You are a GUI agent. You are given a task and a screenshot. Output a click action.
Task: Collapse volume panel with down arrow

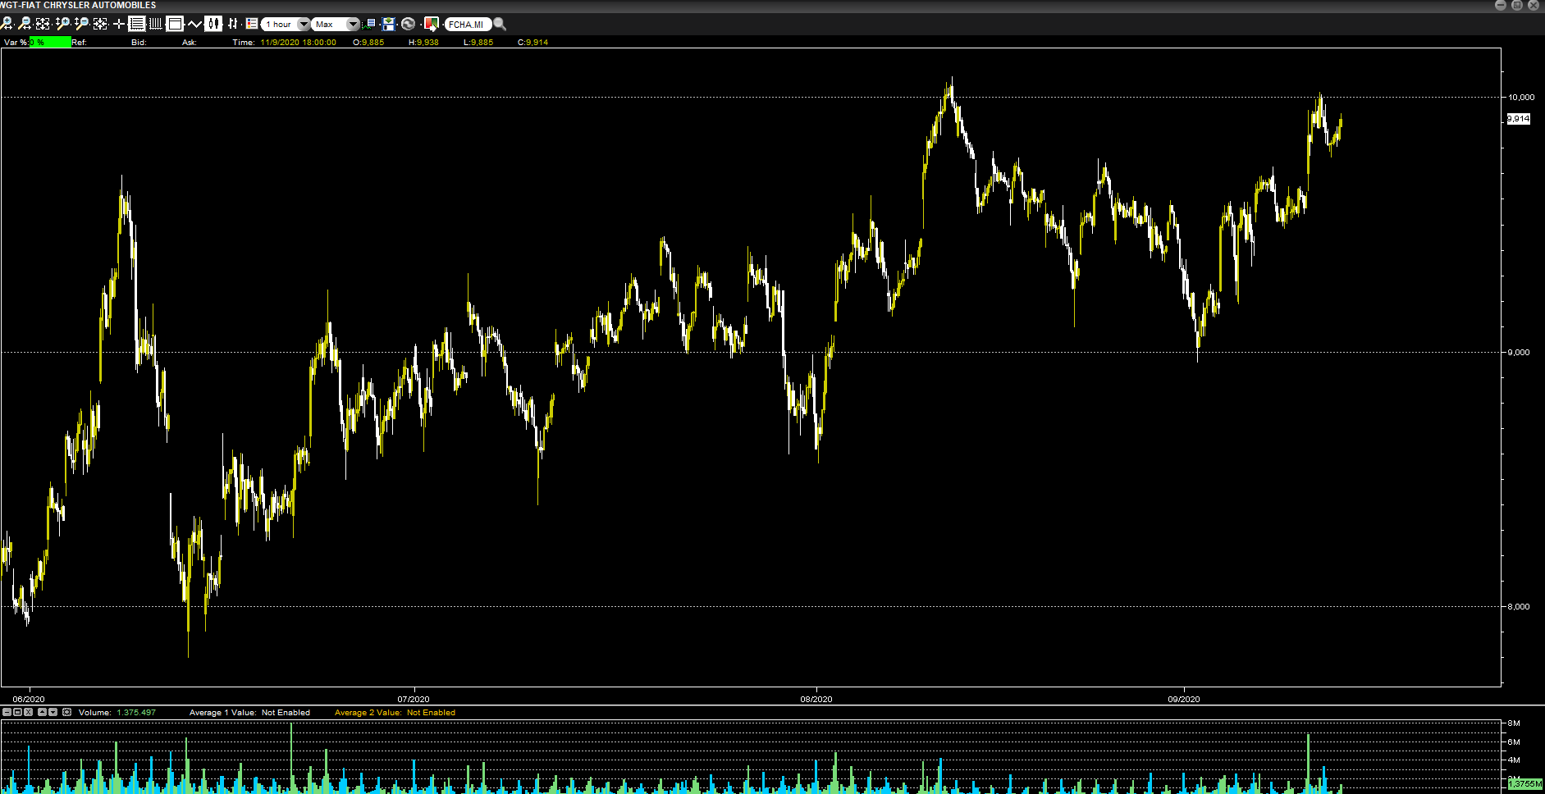pos(53,712)
